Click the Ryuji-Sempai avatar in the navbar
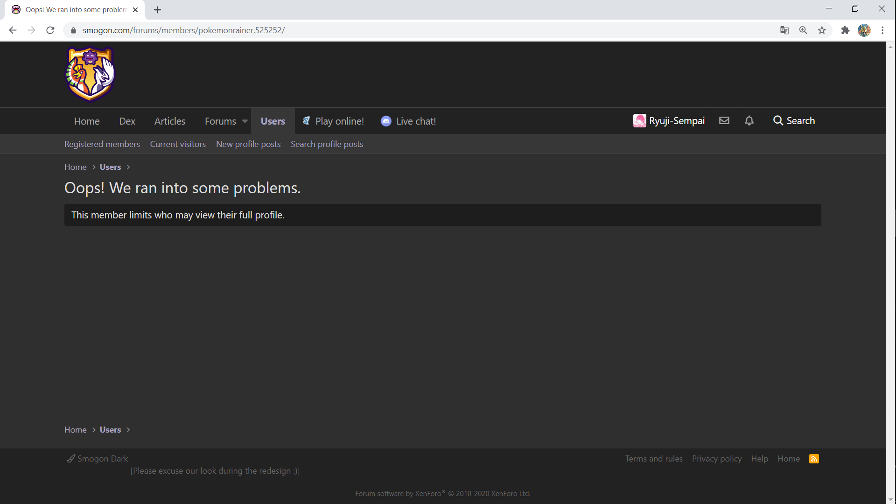The image size is (896, 504). [639, 121]
